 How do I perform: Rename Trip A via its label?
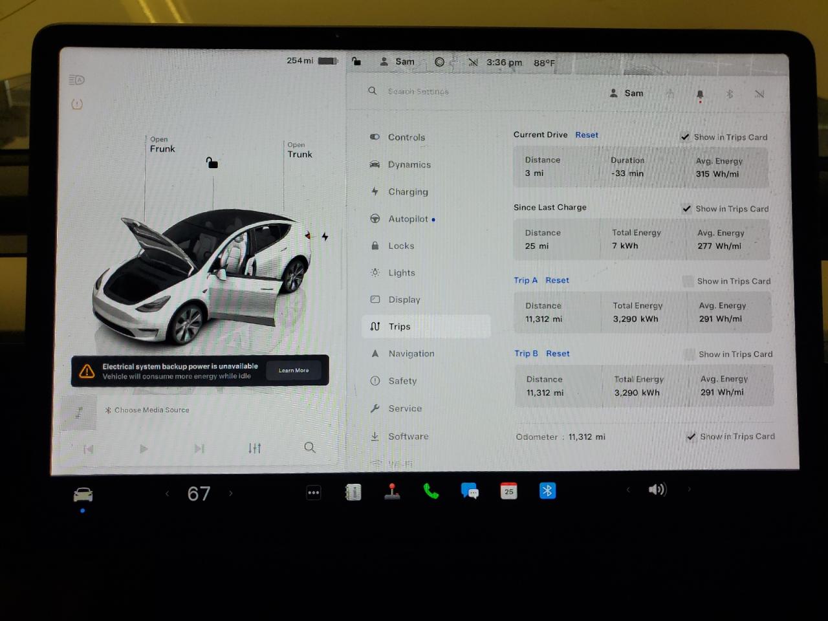[525, 280]
